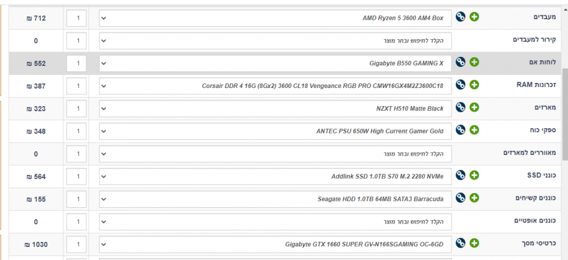Click the green plus icon for AMD Ryzen 5 3600
This screenshot has height=260, width=568.
(474, 16)
